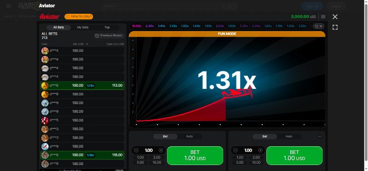The image size is (368, 171).
Task: Increase the left bet amount with plus
Action: tap(161, 150)
